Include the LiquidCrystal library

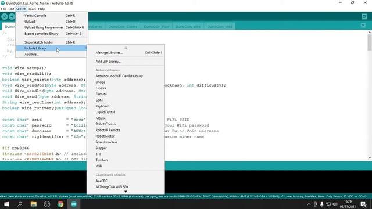126,112
